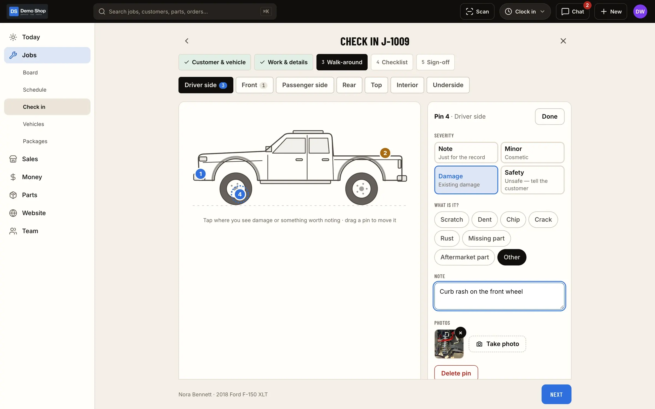Go to the Sign-off step

435,62
